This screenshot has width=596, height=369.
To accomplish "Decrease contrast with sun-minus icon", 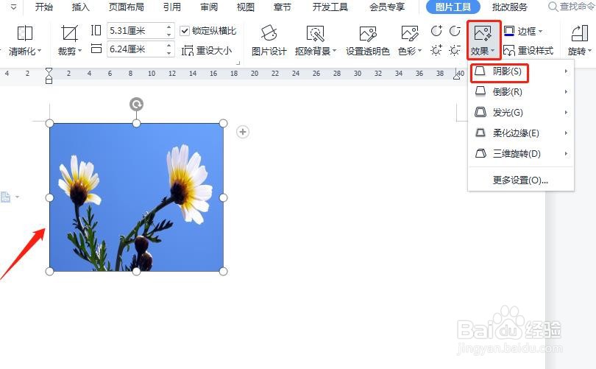I will pyautogui.click(x=455, y=50).
